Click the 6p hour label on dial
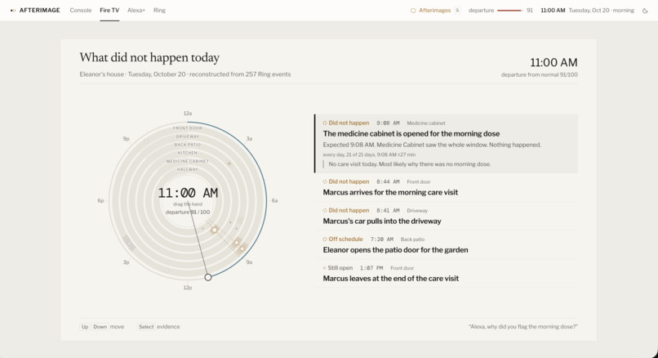 (x=100, y=201)
